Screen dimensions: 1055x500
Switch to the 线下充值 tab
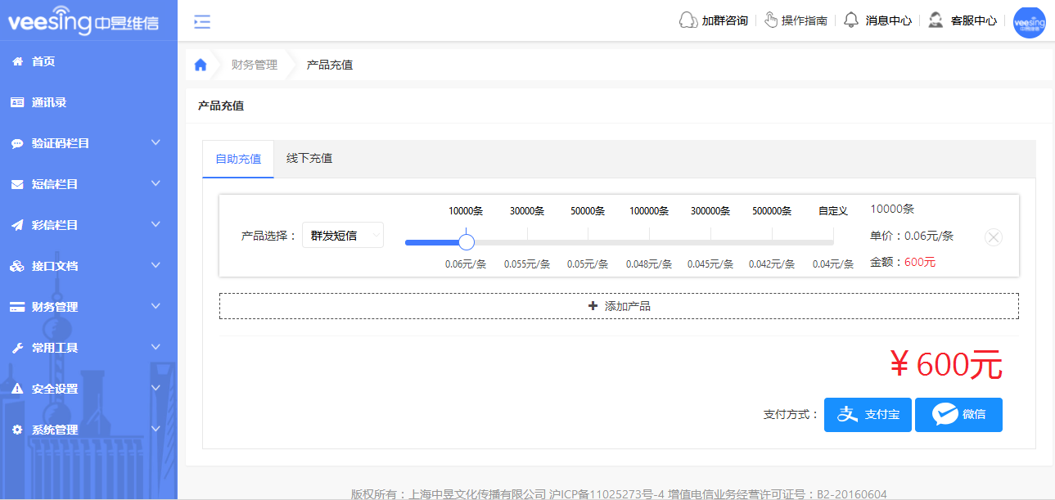click(x=309, y=159)
